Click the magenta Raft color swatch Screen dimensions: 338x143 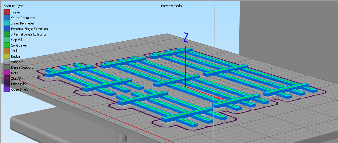point(6,73)
